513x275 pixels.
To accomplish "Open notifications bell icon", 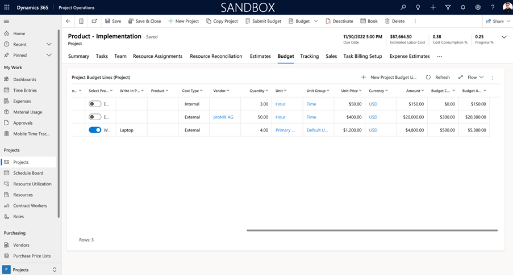I will [462, 7].
